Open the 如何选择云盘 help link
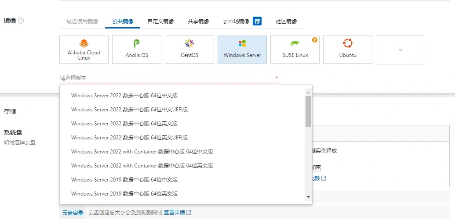 click(19, 142)
